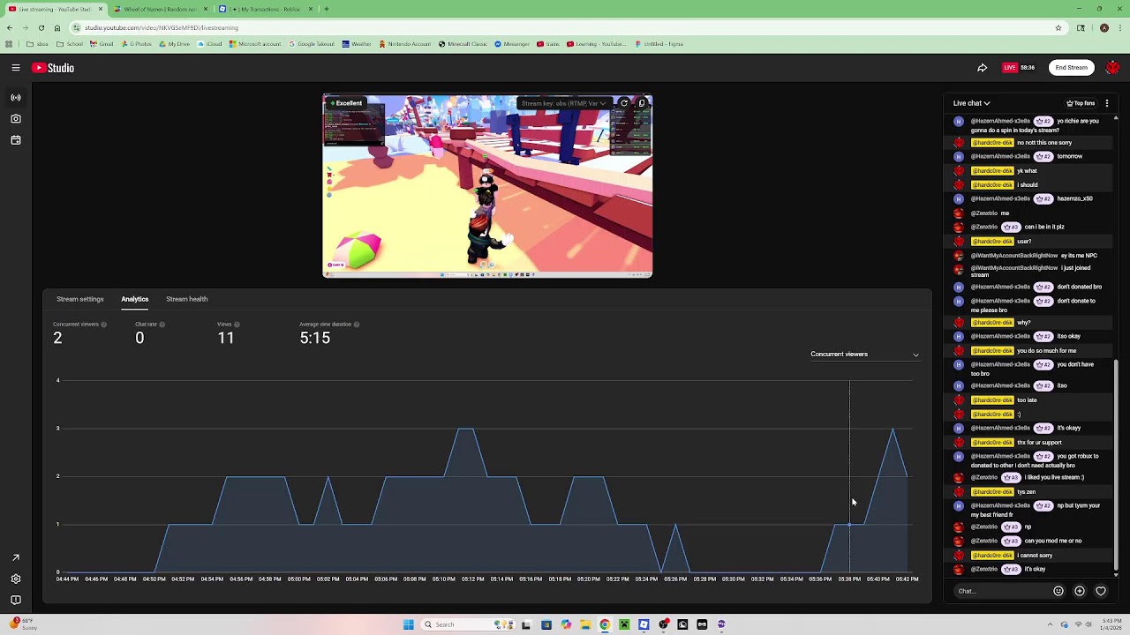The image size is (1130, 635).
Task: Click the send feedback icon in sidebar
Action: 16,600
